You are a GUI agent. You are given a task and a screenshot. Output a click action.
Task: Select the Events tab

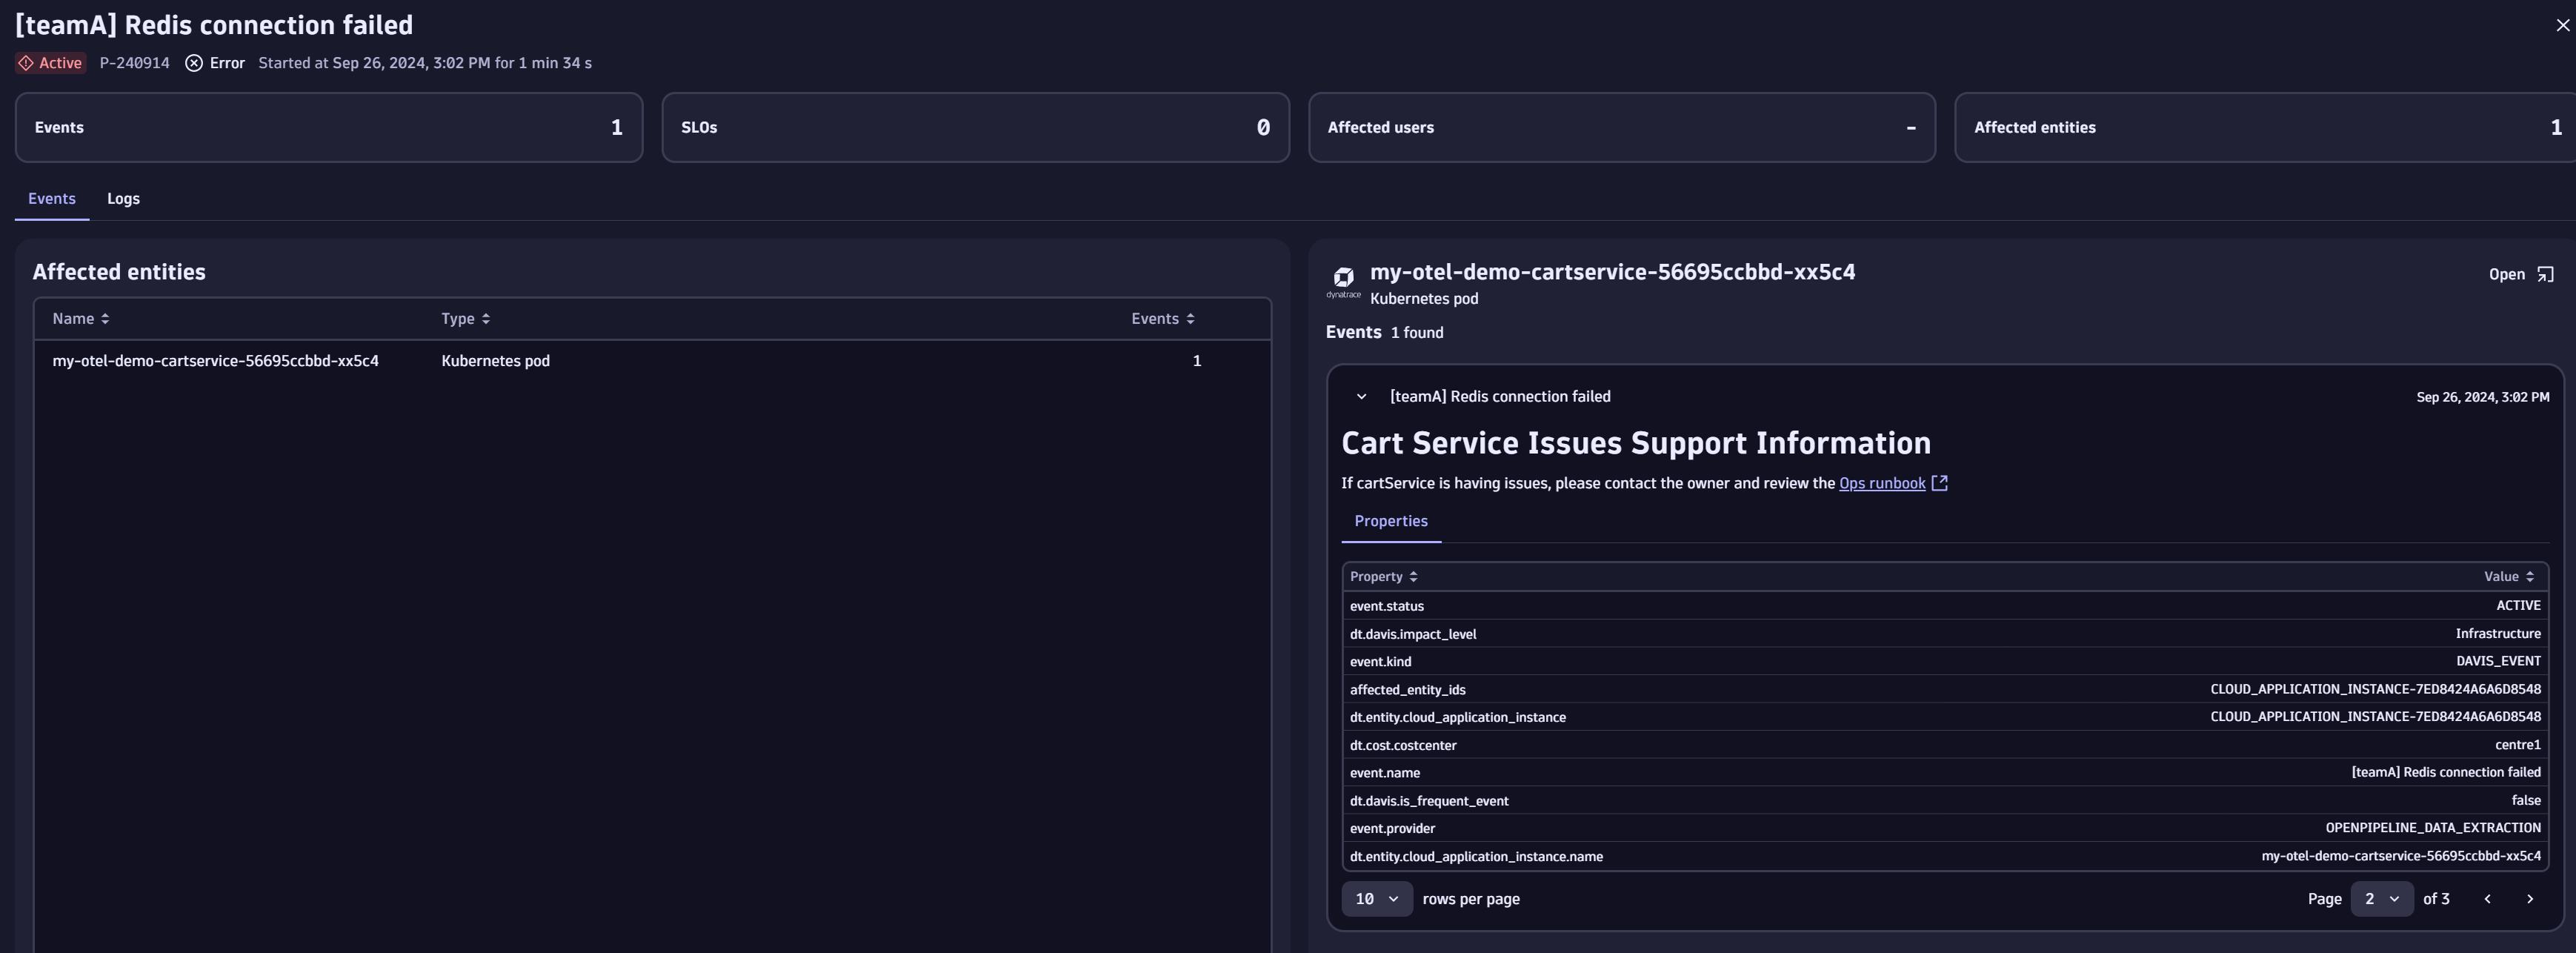(x=52, y=199)
